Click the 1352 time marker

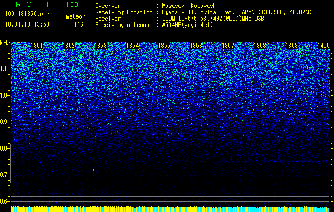(x=69, y=46)
